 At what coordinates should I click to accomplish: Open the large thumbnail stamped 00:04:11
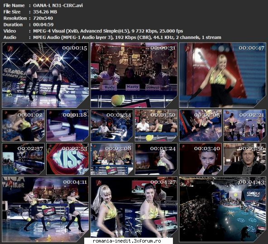(x=45, y=209)
